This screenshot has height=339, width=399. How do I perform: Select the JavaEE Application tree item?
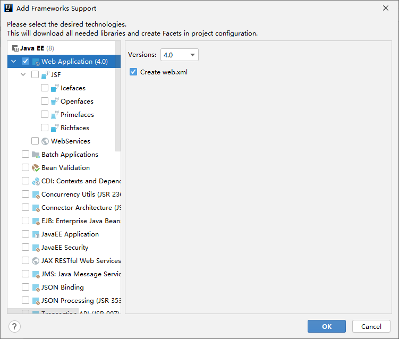[70, 234]
